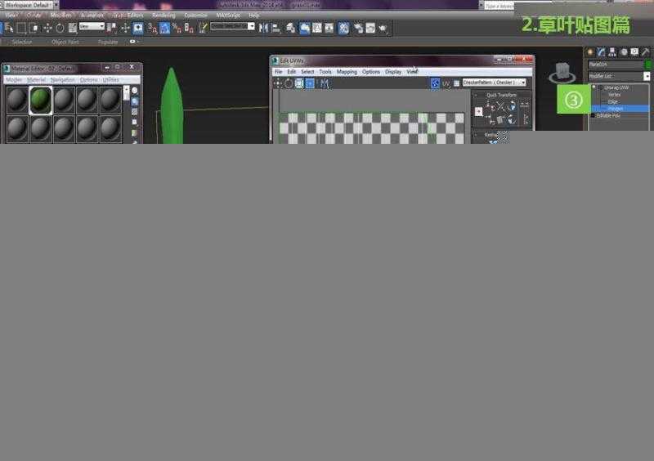Open the Rendering menu
654x461 pixels.
[x=163, y=15]
